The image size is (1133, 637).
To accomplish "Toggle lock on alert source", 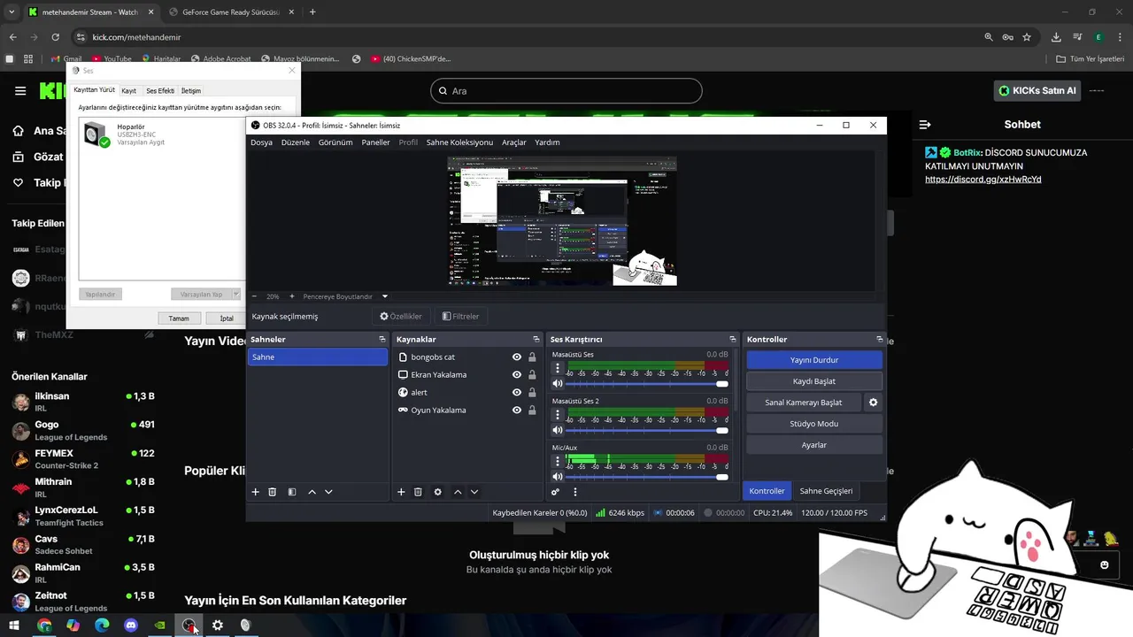I will pos(532,393).
